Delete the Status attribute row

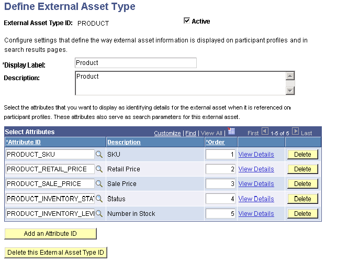302,199
